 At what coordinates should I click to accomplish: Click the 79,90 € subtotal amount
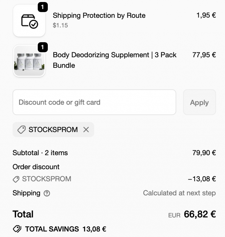[x=205, y=153]
